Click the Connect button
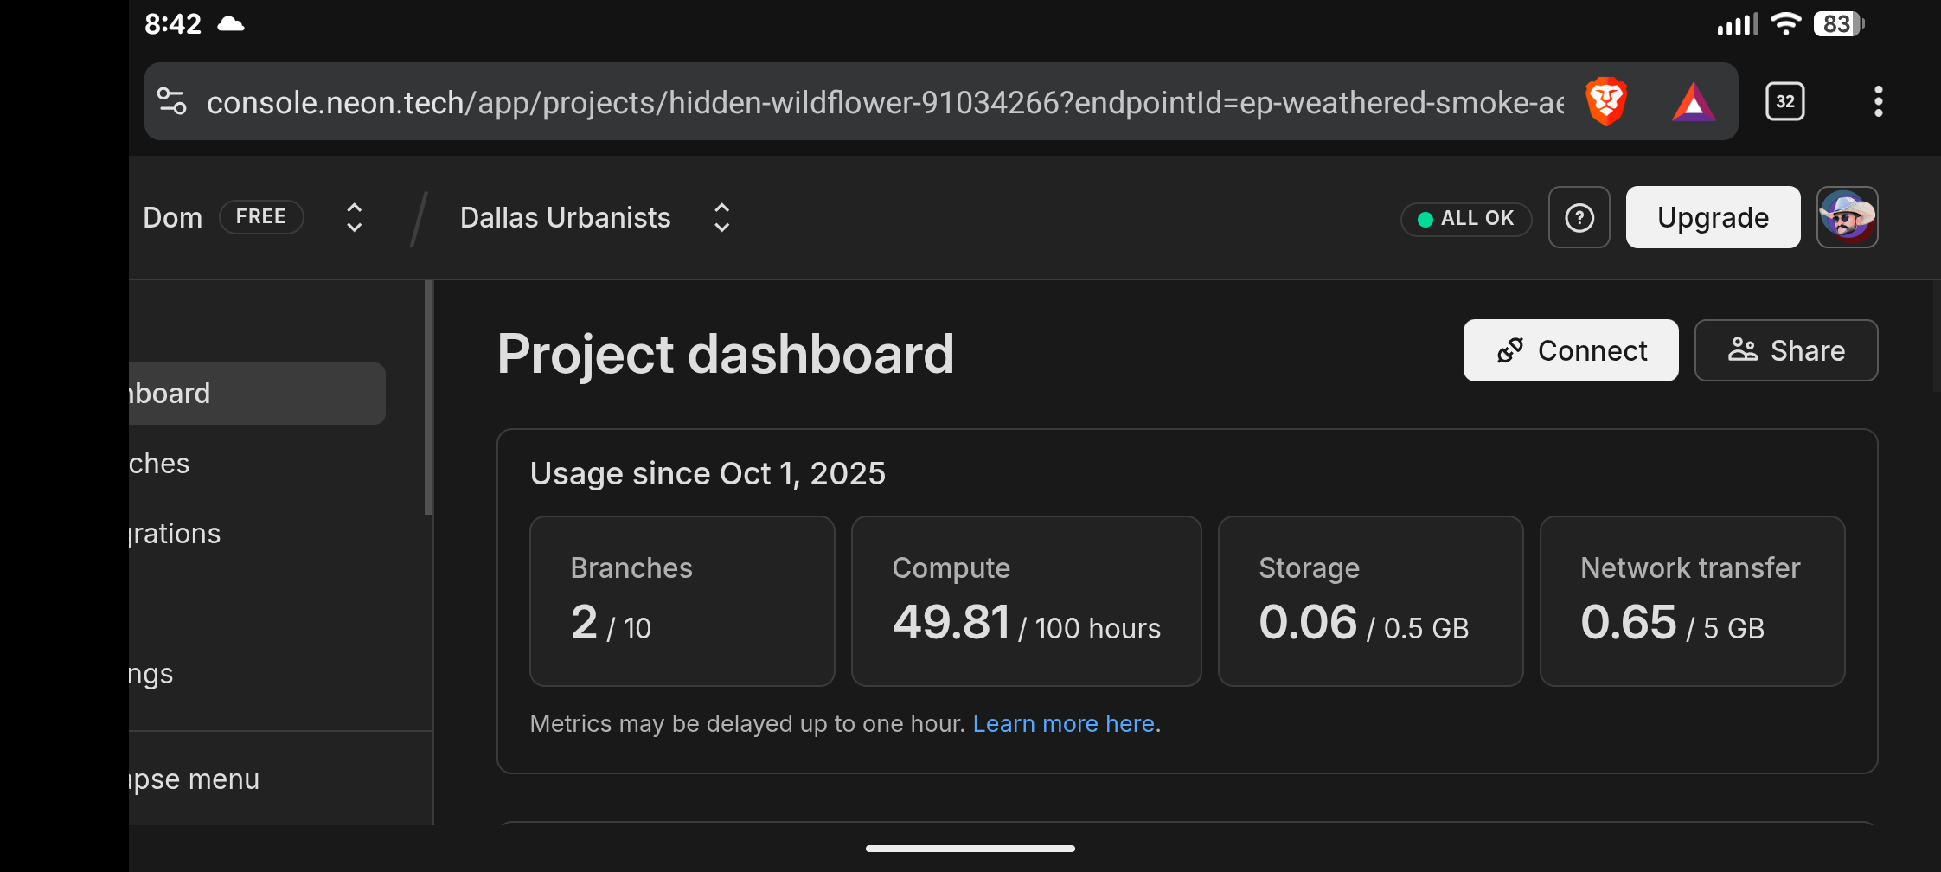The width and height of the screenshot is (1941, 872). point(1570,350)
